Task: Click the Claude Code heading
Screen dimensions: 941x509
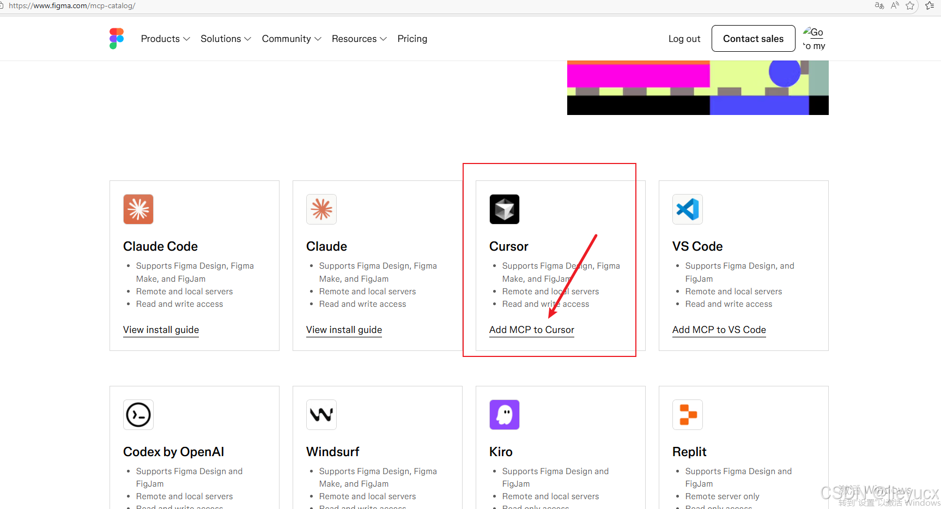Action: (160, 246)
